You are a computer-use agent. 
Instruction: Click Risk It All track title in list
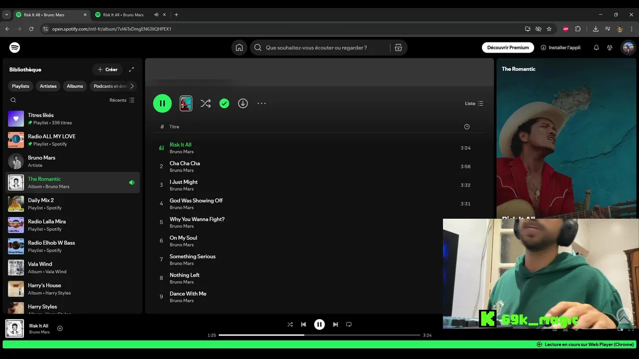pos(180,145)
